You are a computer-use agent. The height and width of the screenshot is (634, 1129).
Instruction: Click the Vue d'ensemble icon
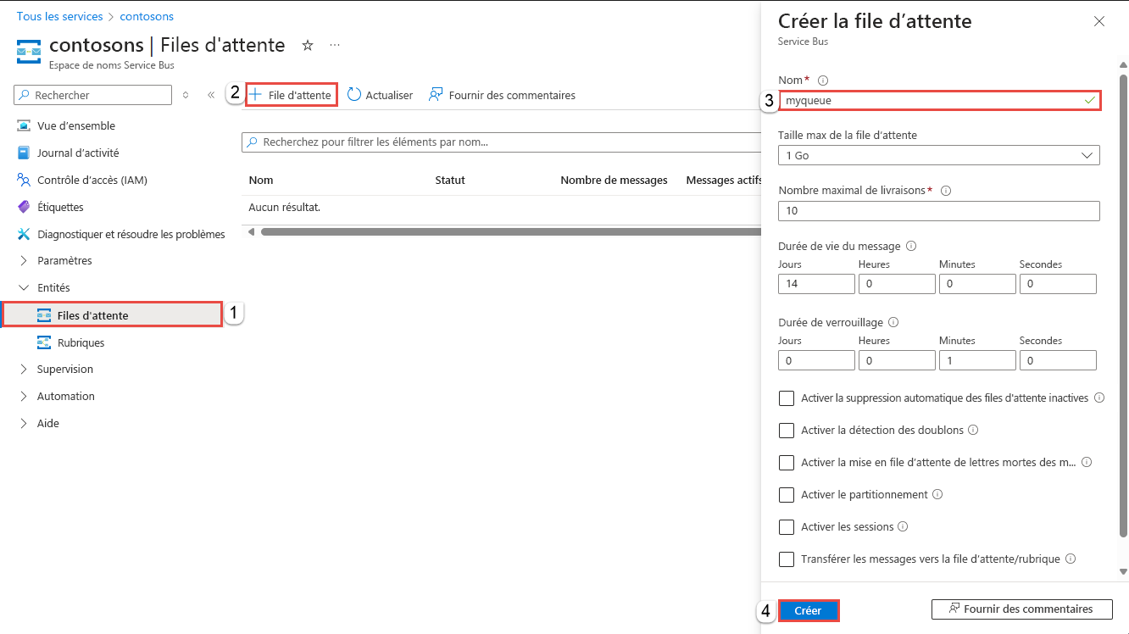click(24, 125)
